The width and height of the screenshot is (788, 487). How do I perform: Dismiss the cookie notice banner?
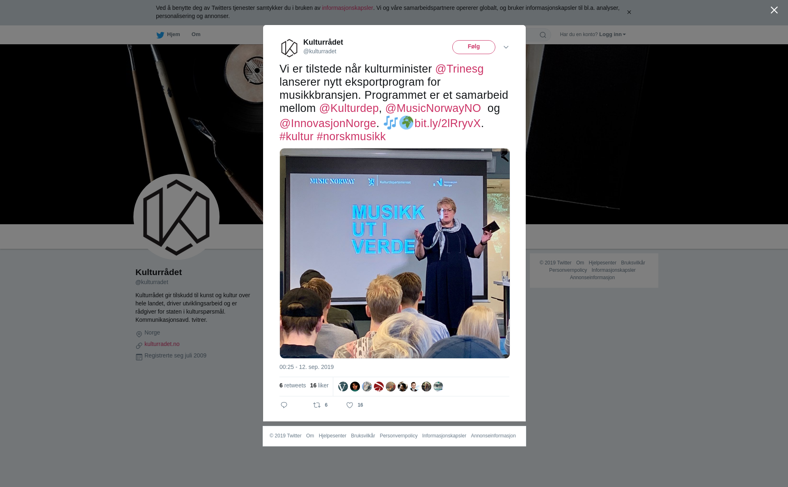point(629,12)
